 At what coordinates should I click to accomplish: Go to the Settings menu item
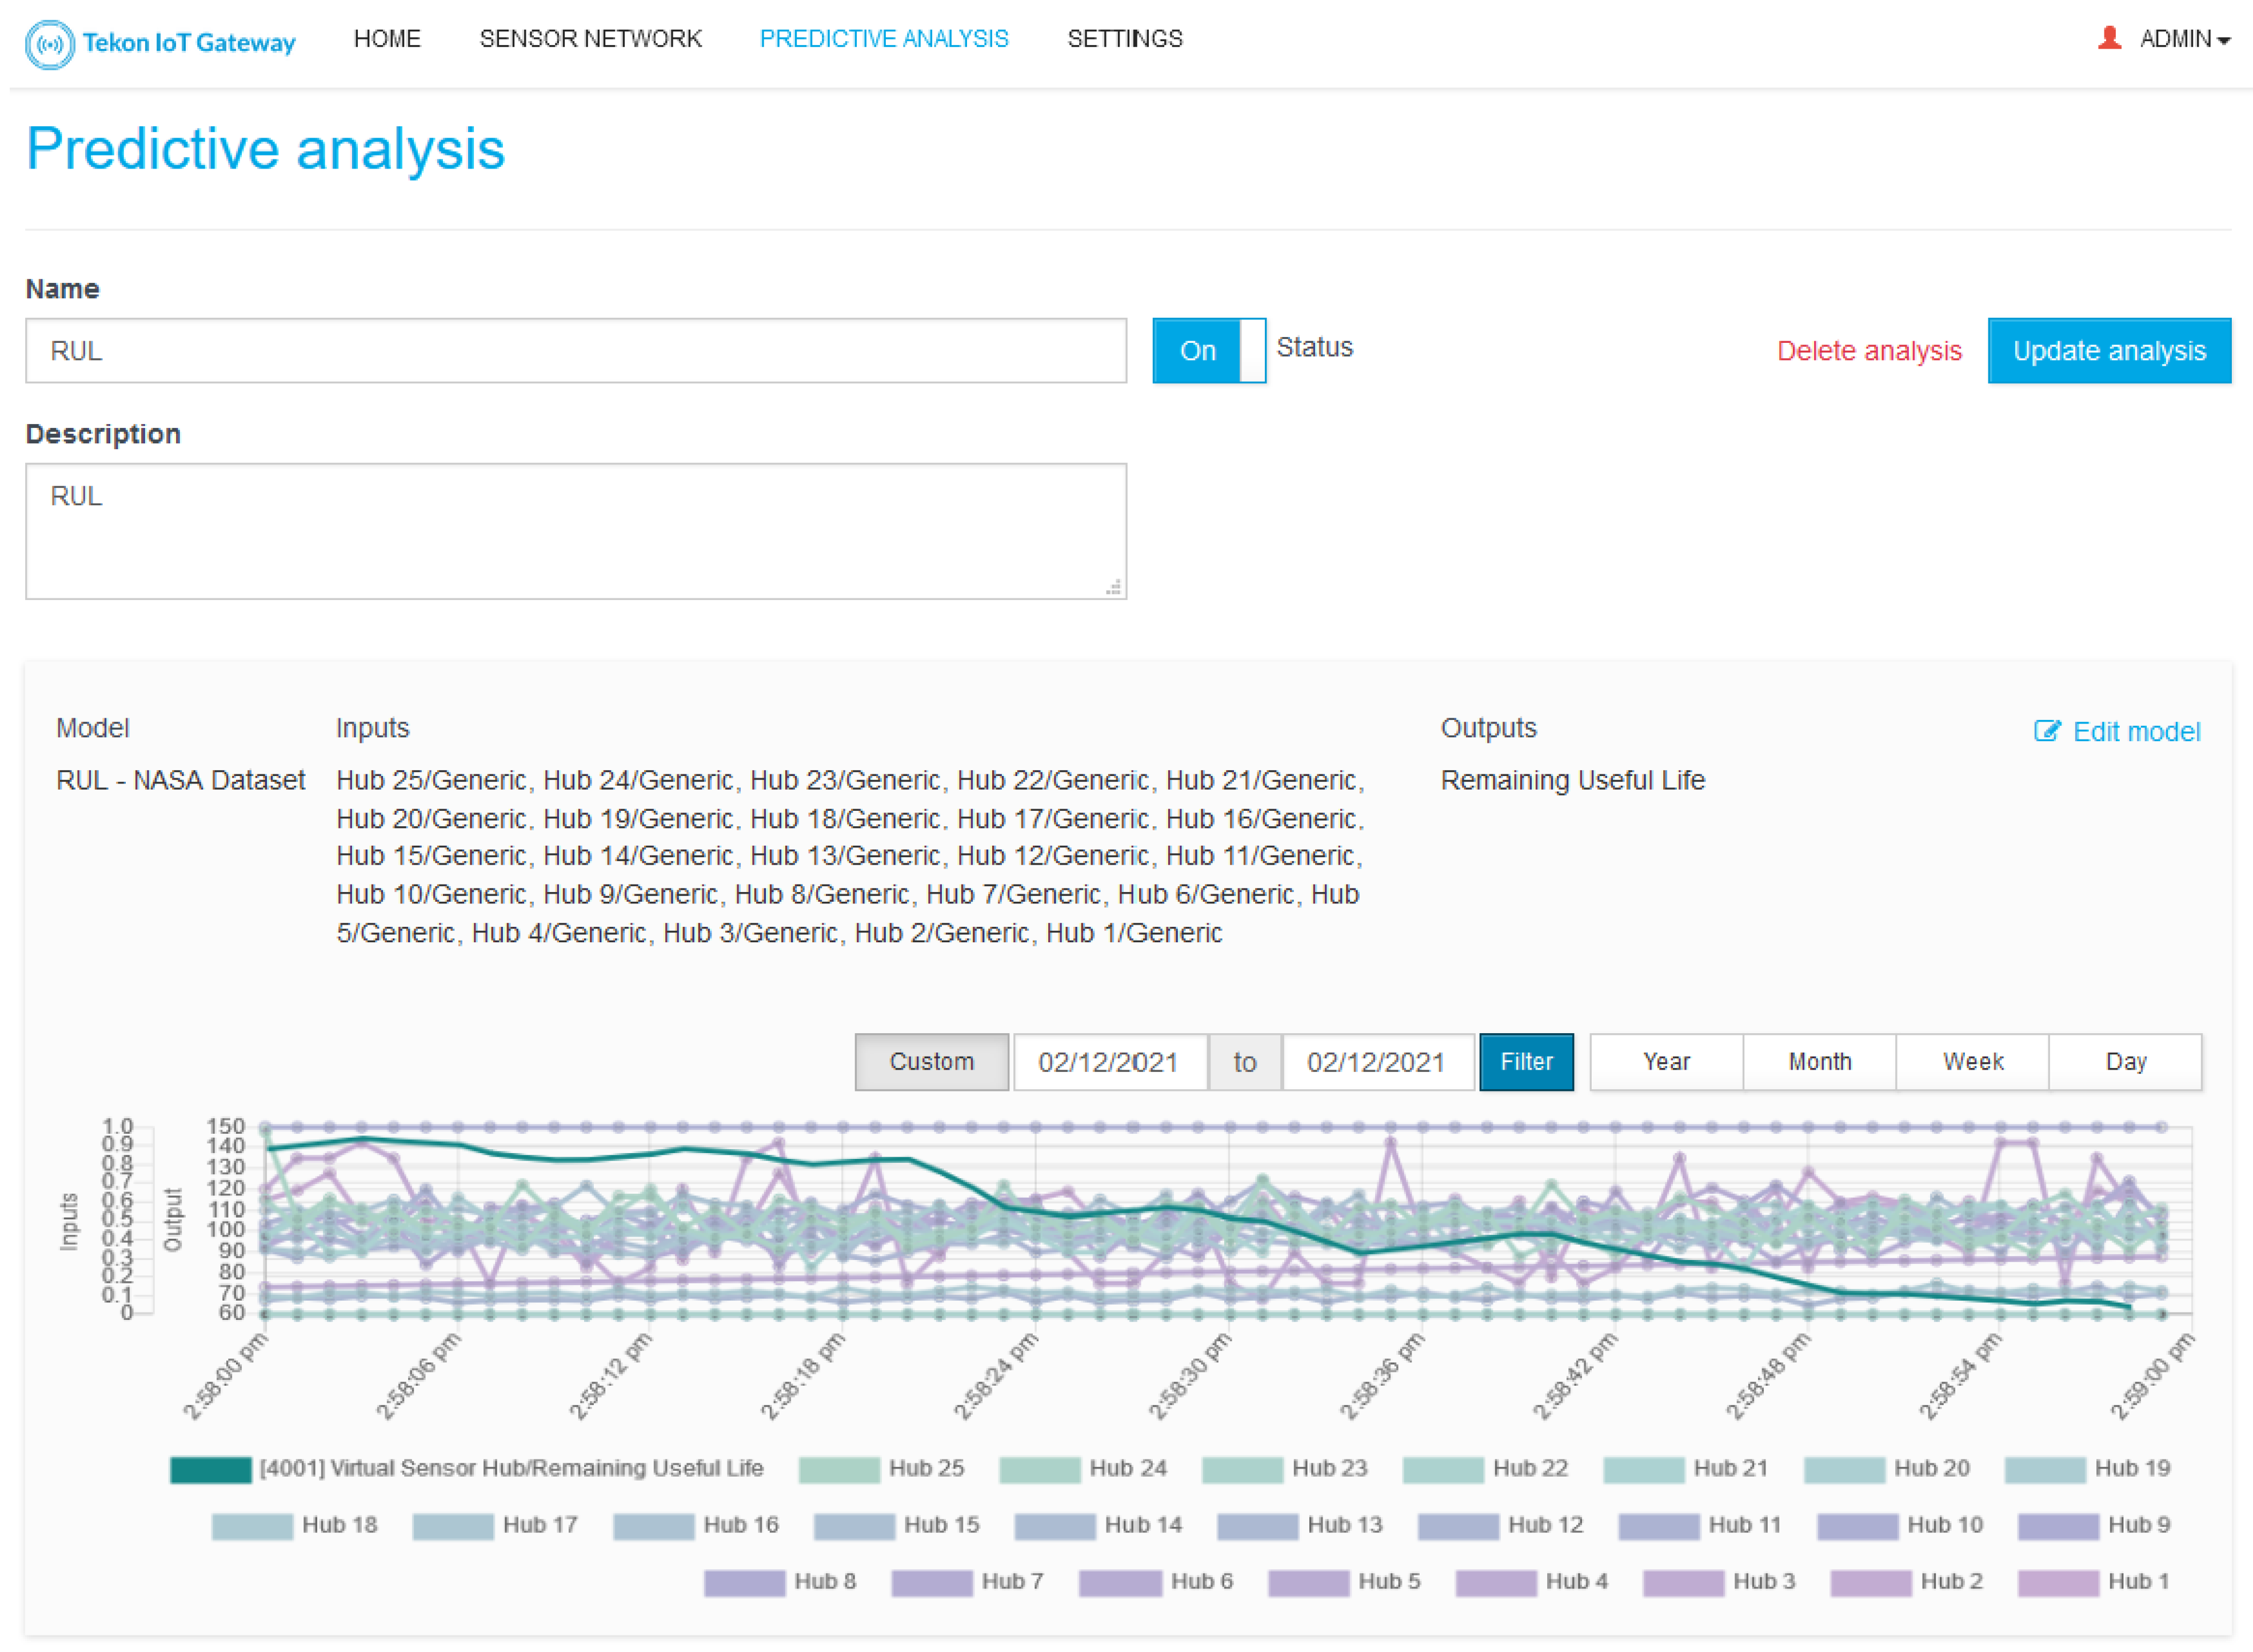(1124, 39)
